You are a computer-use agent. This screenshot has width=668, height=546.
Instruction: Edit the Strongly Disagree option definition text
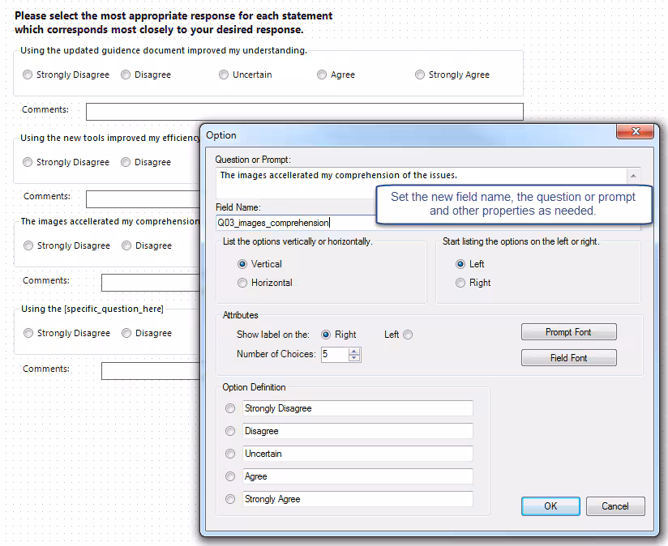(357, 408)
